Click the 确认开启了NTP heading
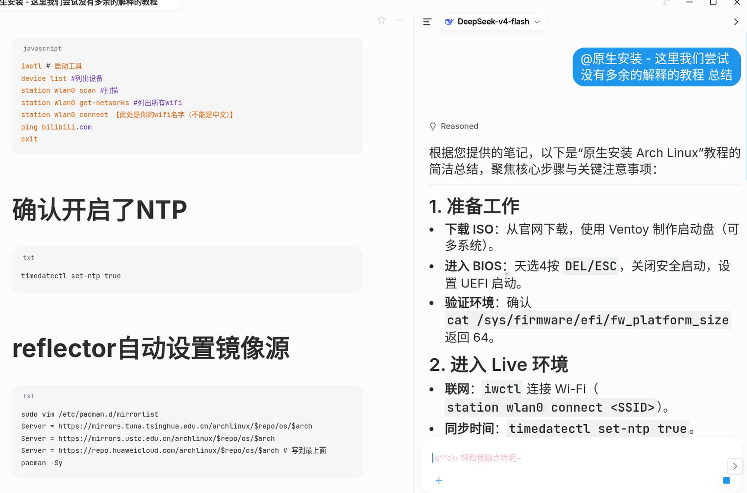Screen dimensions: 747x493 (100, 210)
